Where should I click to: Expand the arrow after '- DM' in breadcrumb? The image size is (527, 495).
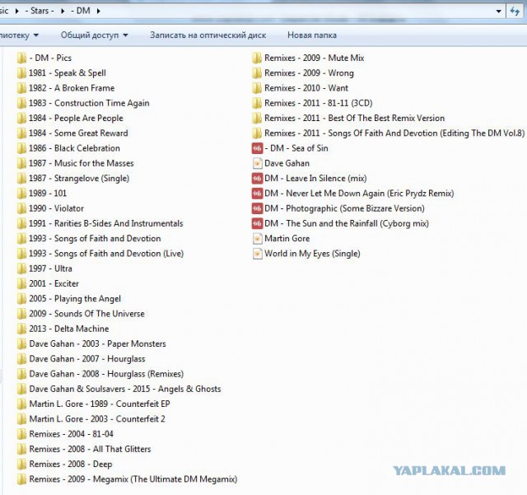pyautogui.click(x=99, y=11)
